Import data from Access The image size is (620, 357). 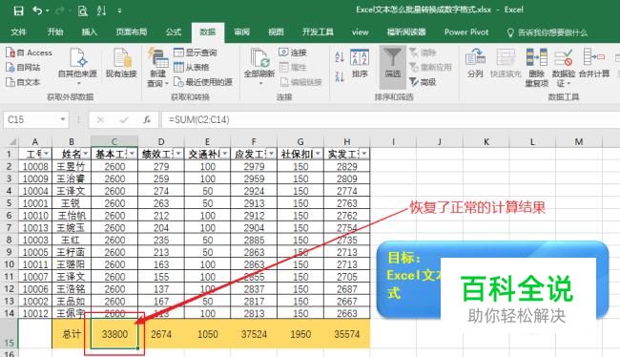[29, 52]
